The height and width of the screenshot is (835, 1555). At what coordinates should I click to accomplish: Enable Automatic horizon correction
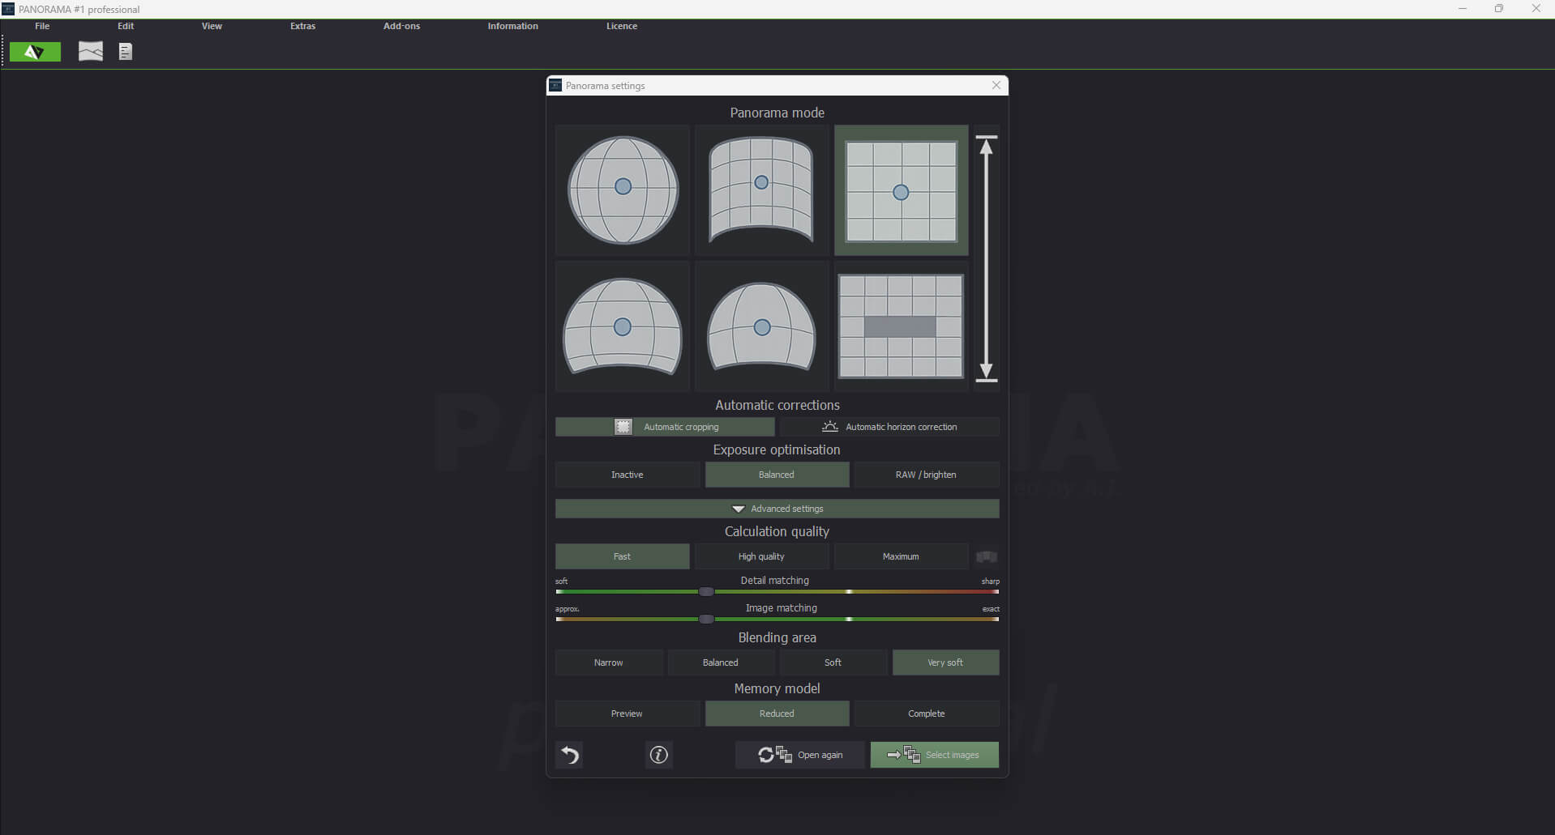(x=889, y=427)
